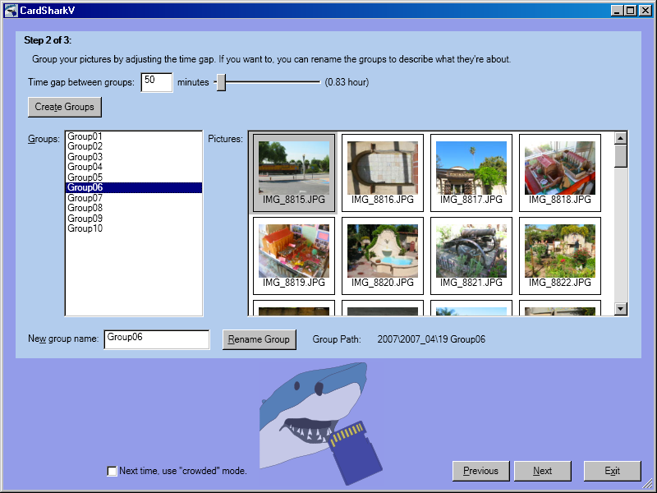Select Group02 in the Groups list
This screenshot has width=657, height=493.
point(134,146)
